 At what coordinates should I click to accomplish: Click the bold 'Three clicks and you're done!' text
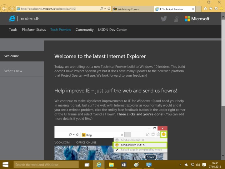click(x=140, y=114)
